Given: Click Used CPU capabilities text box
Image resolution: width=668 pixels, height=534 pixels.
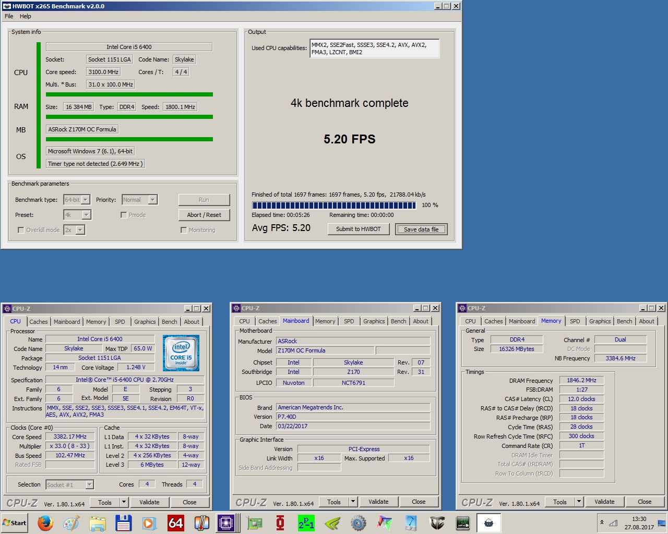Looking at the screenshot, I should coord(374,48).
